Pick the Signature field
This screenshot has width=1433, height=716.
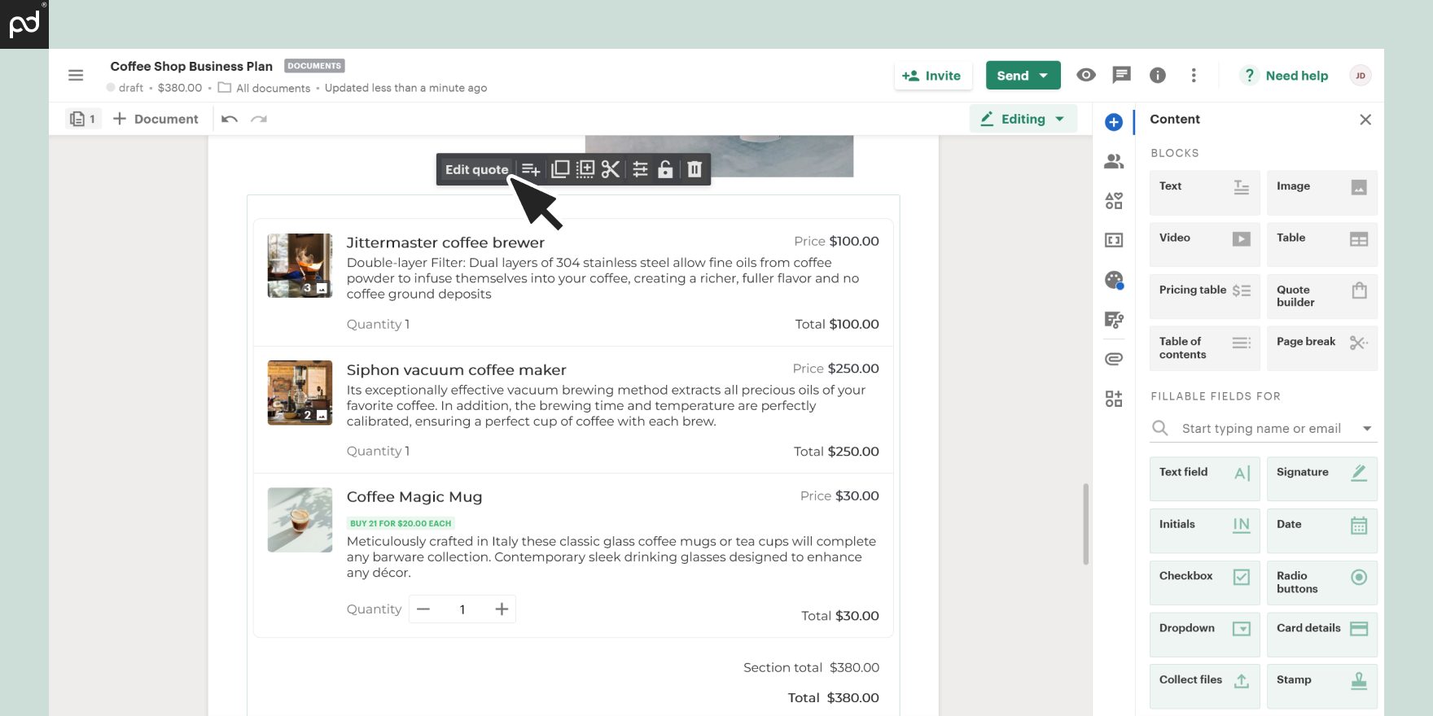coord(1321,478)
